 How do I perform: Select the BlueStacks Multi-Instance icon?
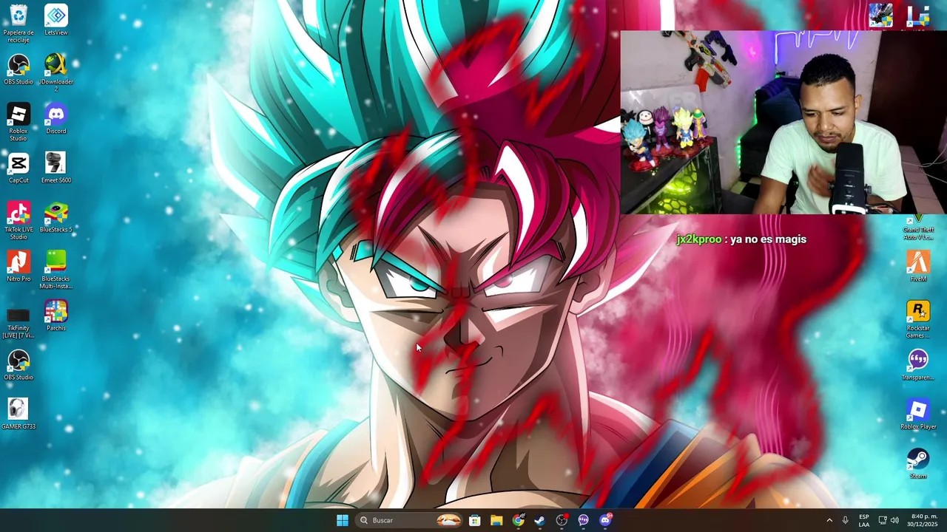[x=56, y=270]
